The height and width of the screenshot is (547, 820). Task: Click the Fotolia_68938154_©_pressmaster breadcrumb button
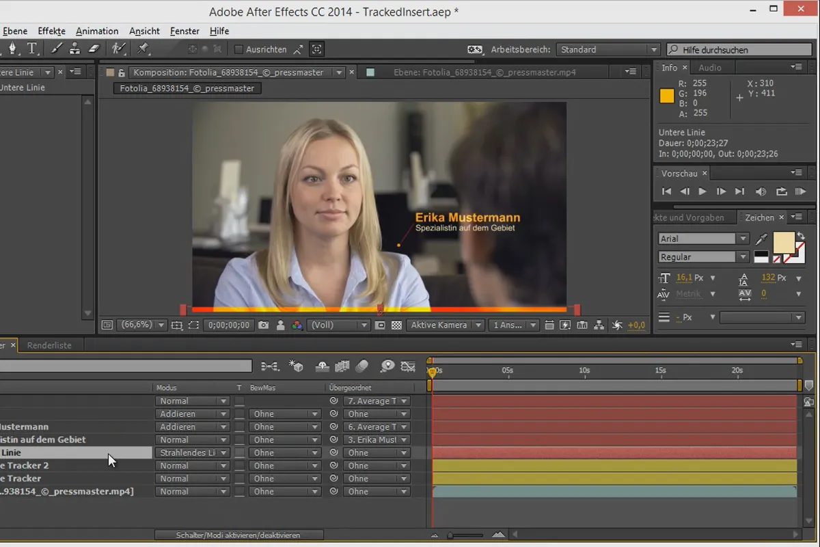point(187,88)
